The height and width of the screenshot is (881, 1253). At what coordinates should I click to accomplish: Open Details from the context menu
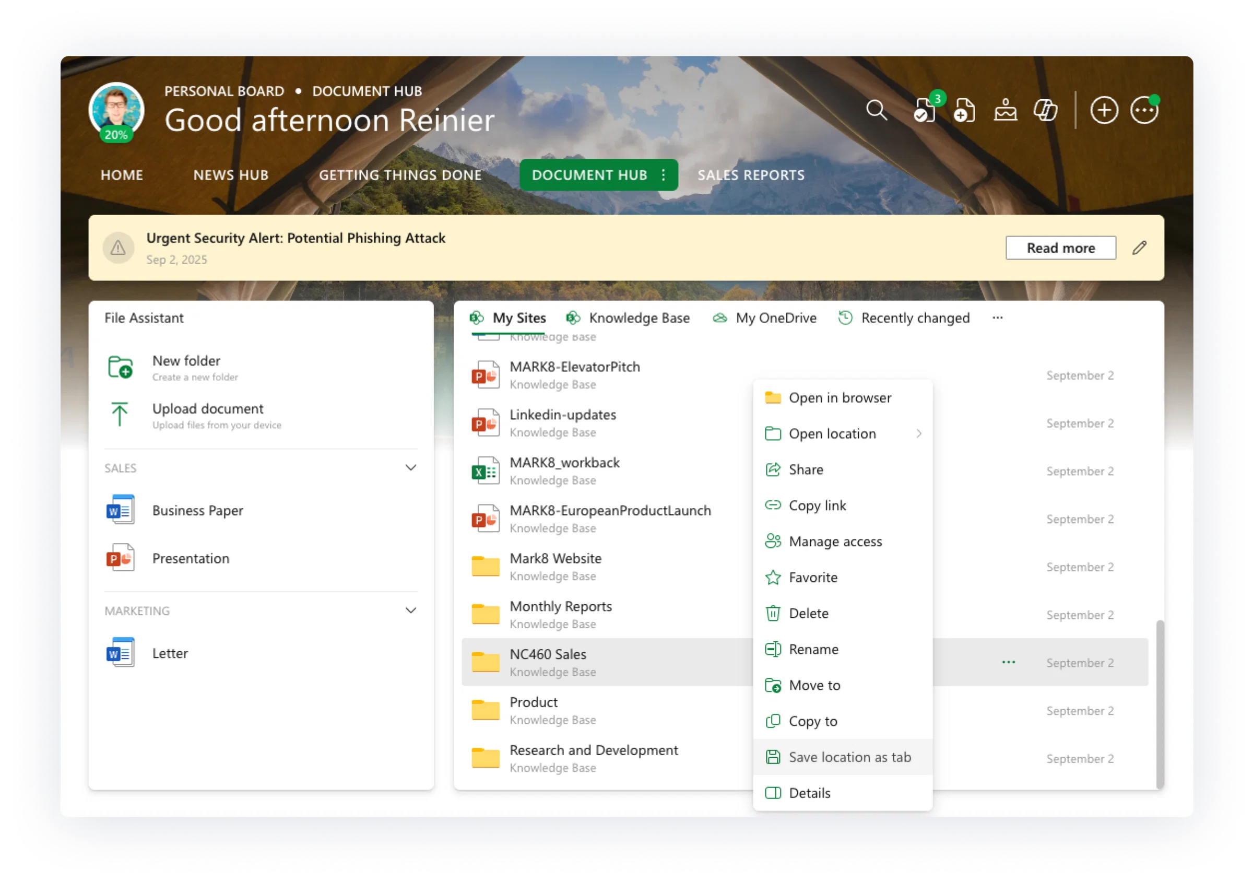coord(843,793)
